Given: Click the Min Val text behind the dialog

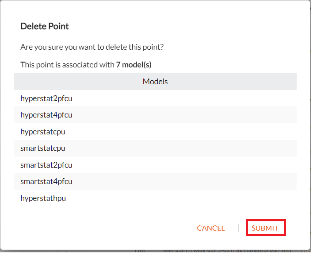Looking at the screenshot, I should pos(177,251).
